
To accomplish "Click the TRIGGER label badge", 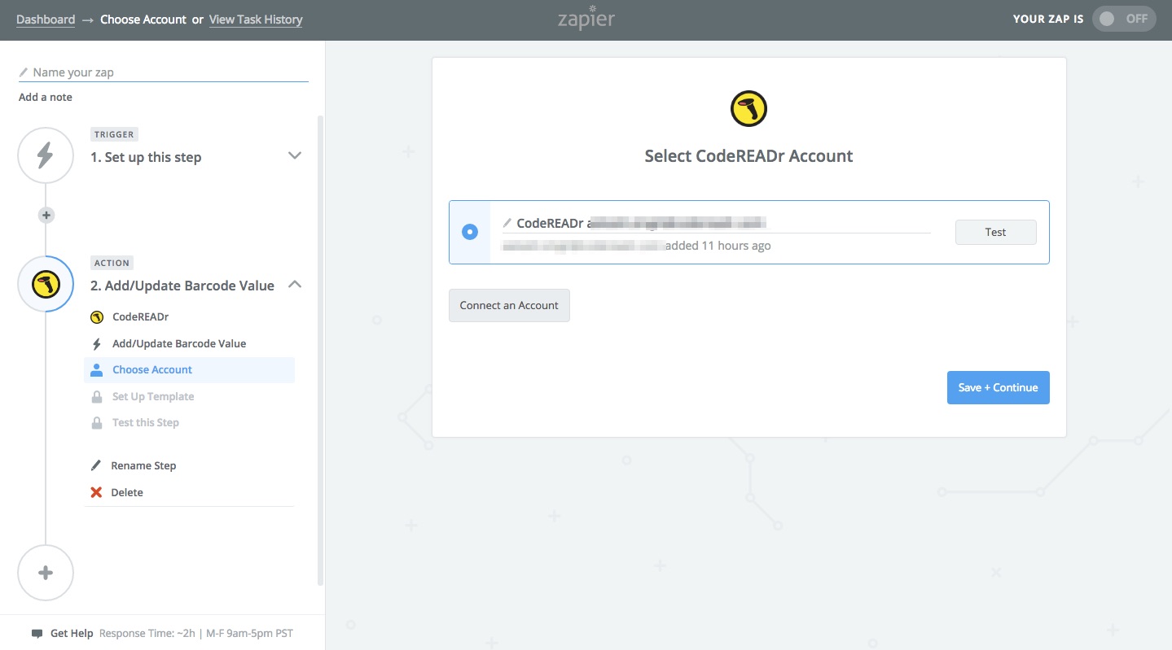I will [113, 134].
